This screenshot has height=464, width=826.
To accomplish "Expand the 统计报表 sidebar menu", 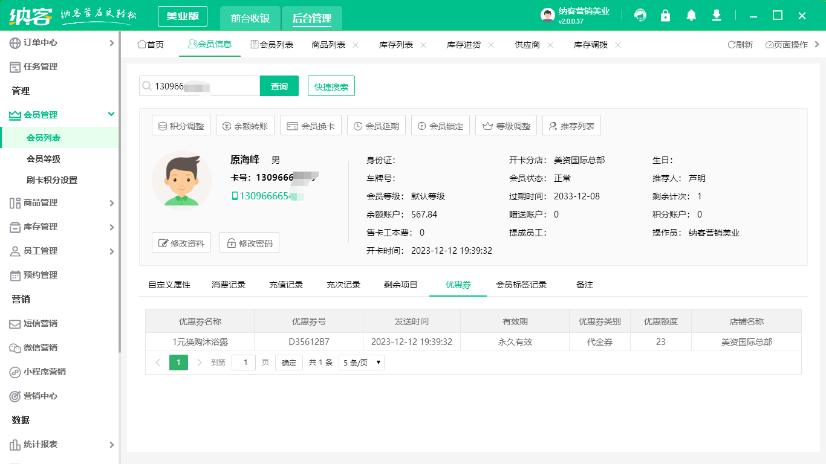I will click(x=111, y=445).
